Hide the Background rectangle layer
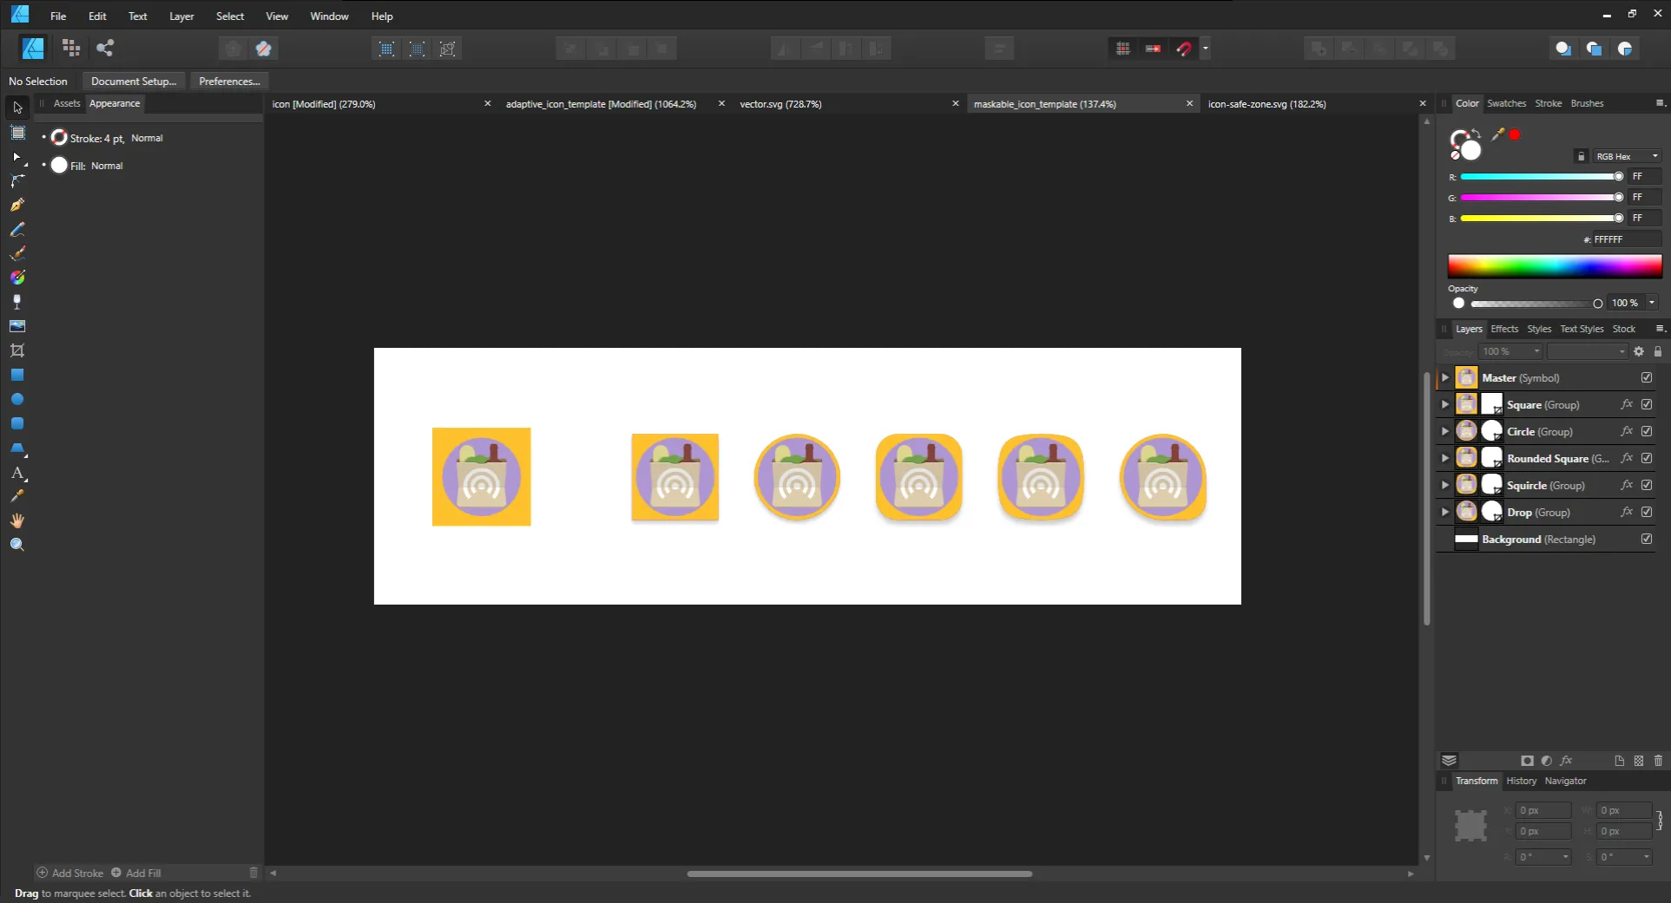Screen dimensions: 1671x903 pyautogui.click(x=1648, y=539)
